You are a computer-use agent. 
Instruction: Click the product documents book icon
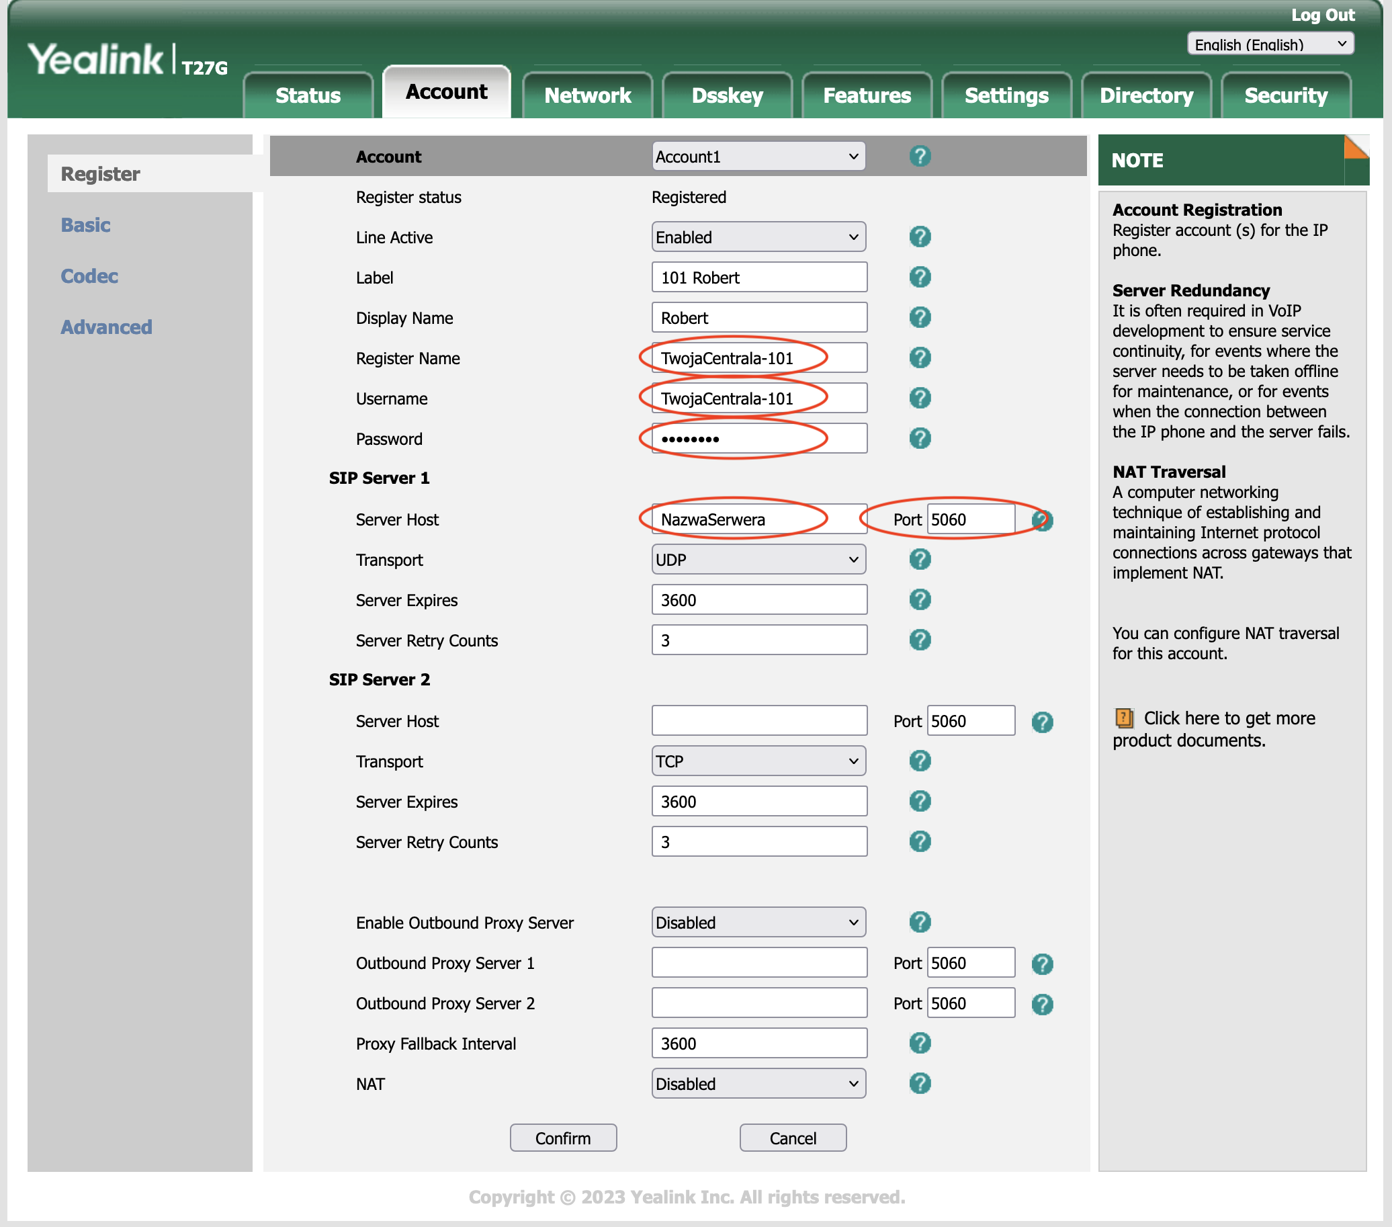(1124, 718)
